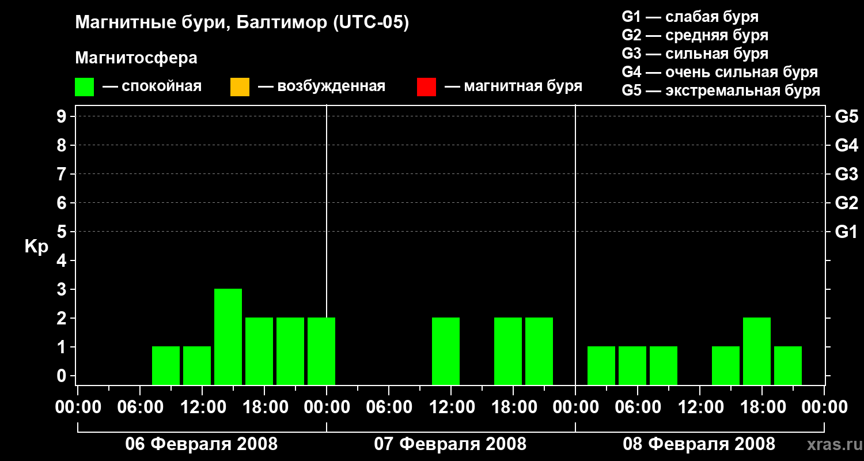Click the '06 Февраля 2008' date label
The height and width of the screenshot is (461, 864).
tap(202, 444)
